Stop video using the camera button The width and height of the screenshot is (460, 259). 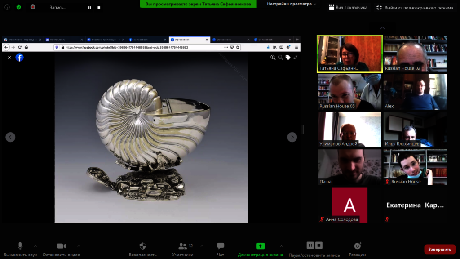pos(61,246)
